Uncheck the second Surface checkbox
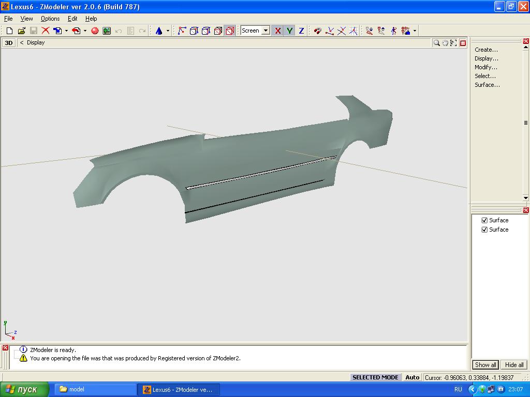 tap(484, 230)
